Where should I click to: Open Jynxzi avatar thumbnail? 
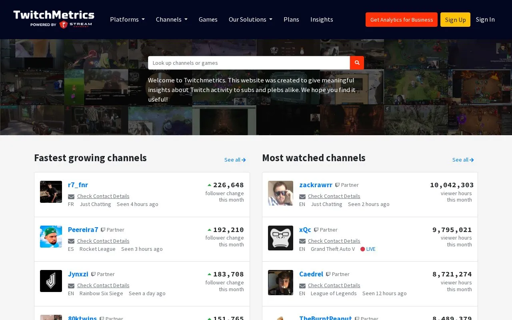[x=51, y=281]
